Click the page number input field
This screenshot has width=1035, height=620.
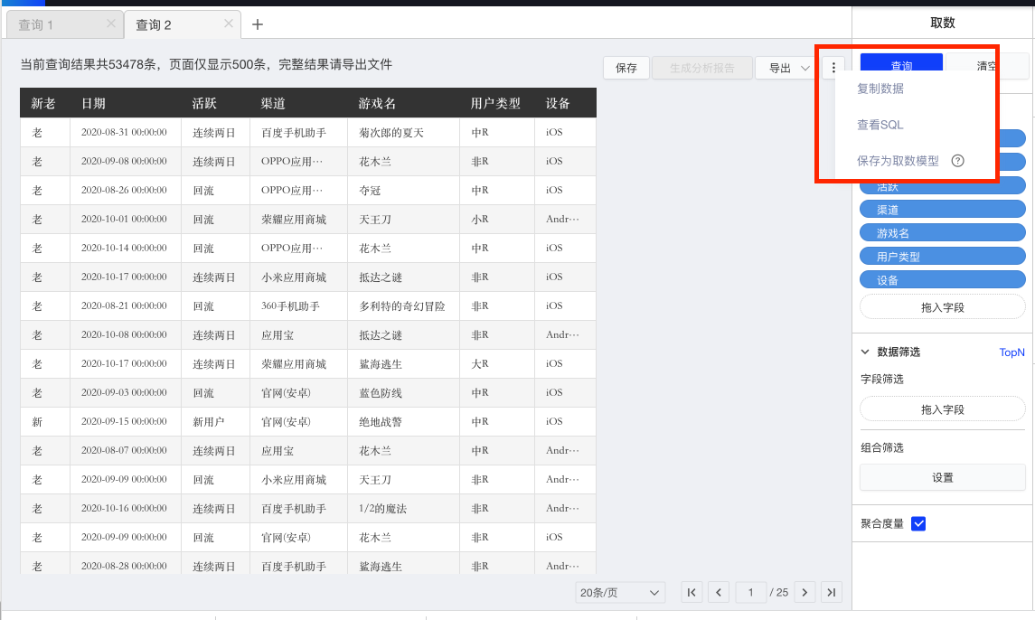tap(751, 592)
